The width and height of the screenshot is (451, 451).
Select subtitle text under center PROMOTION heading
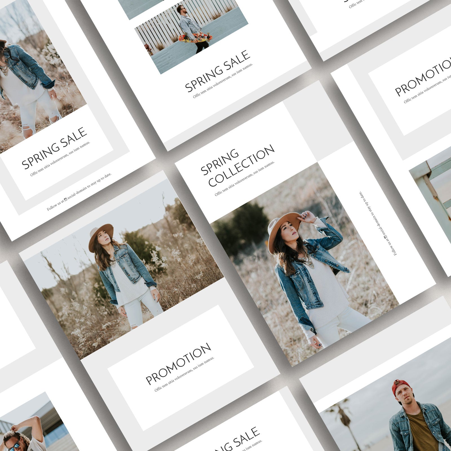tap(184, 374)
